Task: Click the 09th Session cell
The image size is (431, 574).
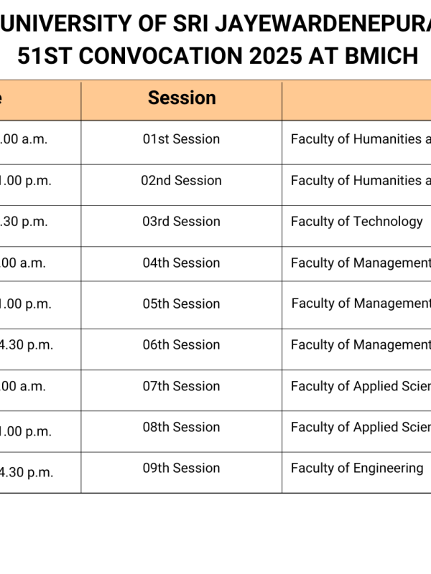Action: click(x=181, y=468)
